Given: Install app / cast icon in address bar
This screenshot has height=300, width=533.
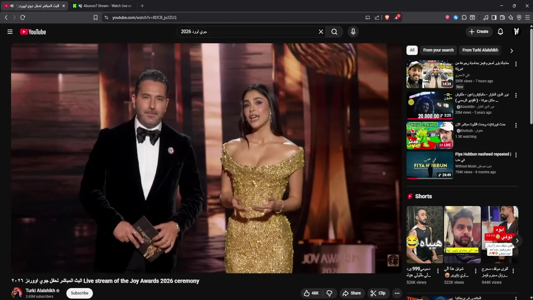Looking at the screenshot, I should pyautogui.click(x=368, y=17).
